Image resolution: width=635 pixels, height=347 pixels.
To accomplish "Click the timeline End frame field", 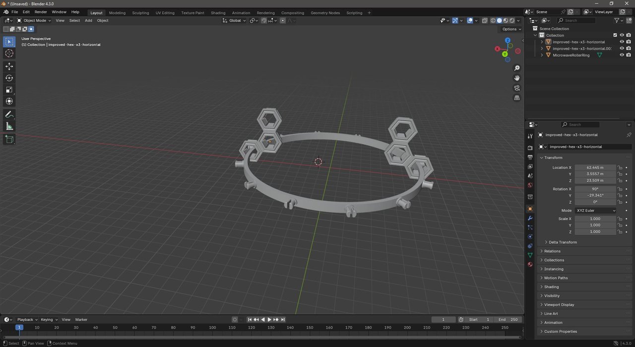I will (508, 320).
